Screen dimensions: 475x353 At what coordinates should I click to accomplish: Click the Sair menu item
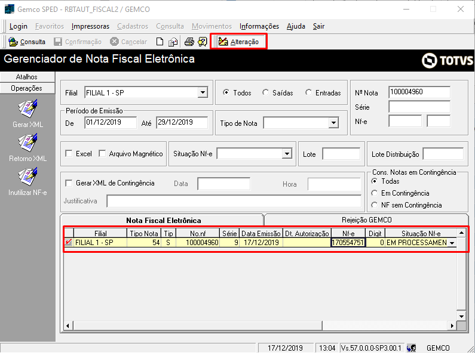[318, 26]
